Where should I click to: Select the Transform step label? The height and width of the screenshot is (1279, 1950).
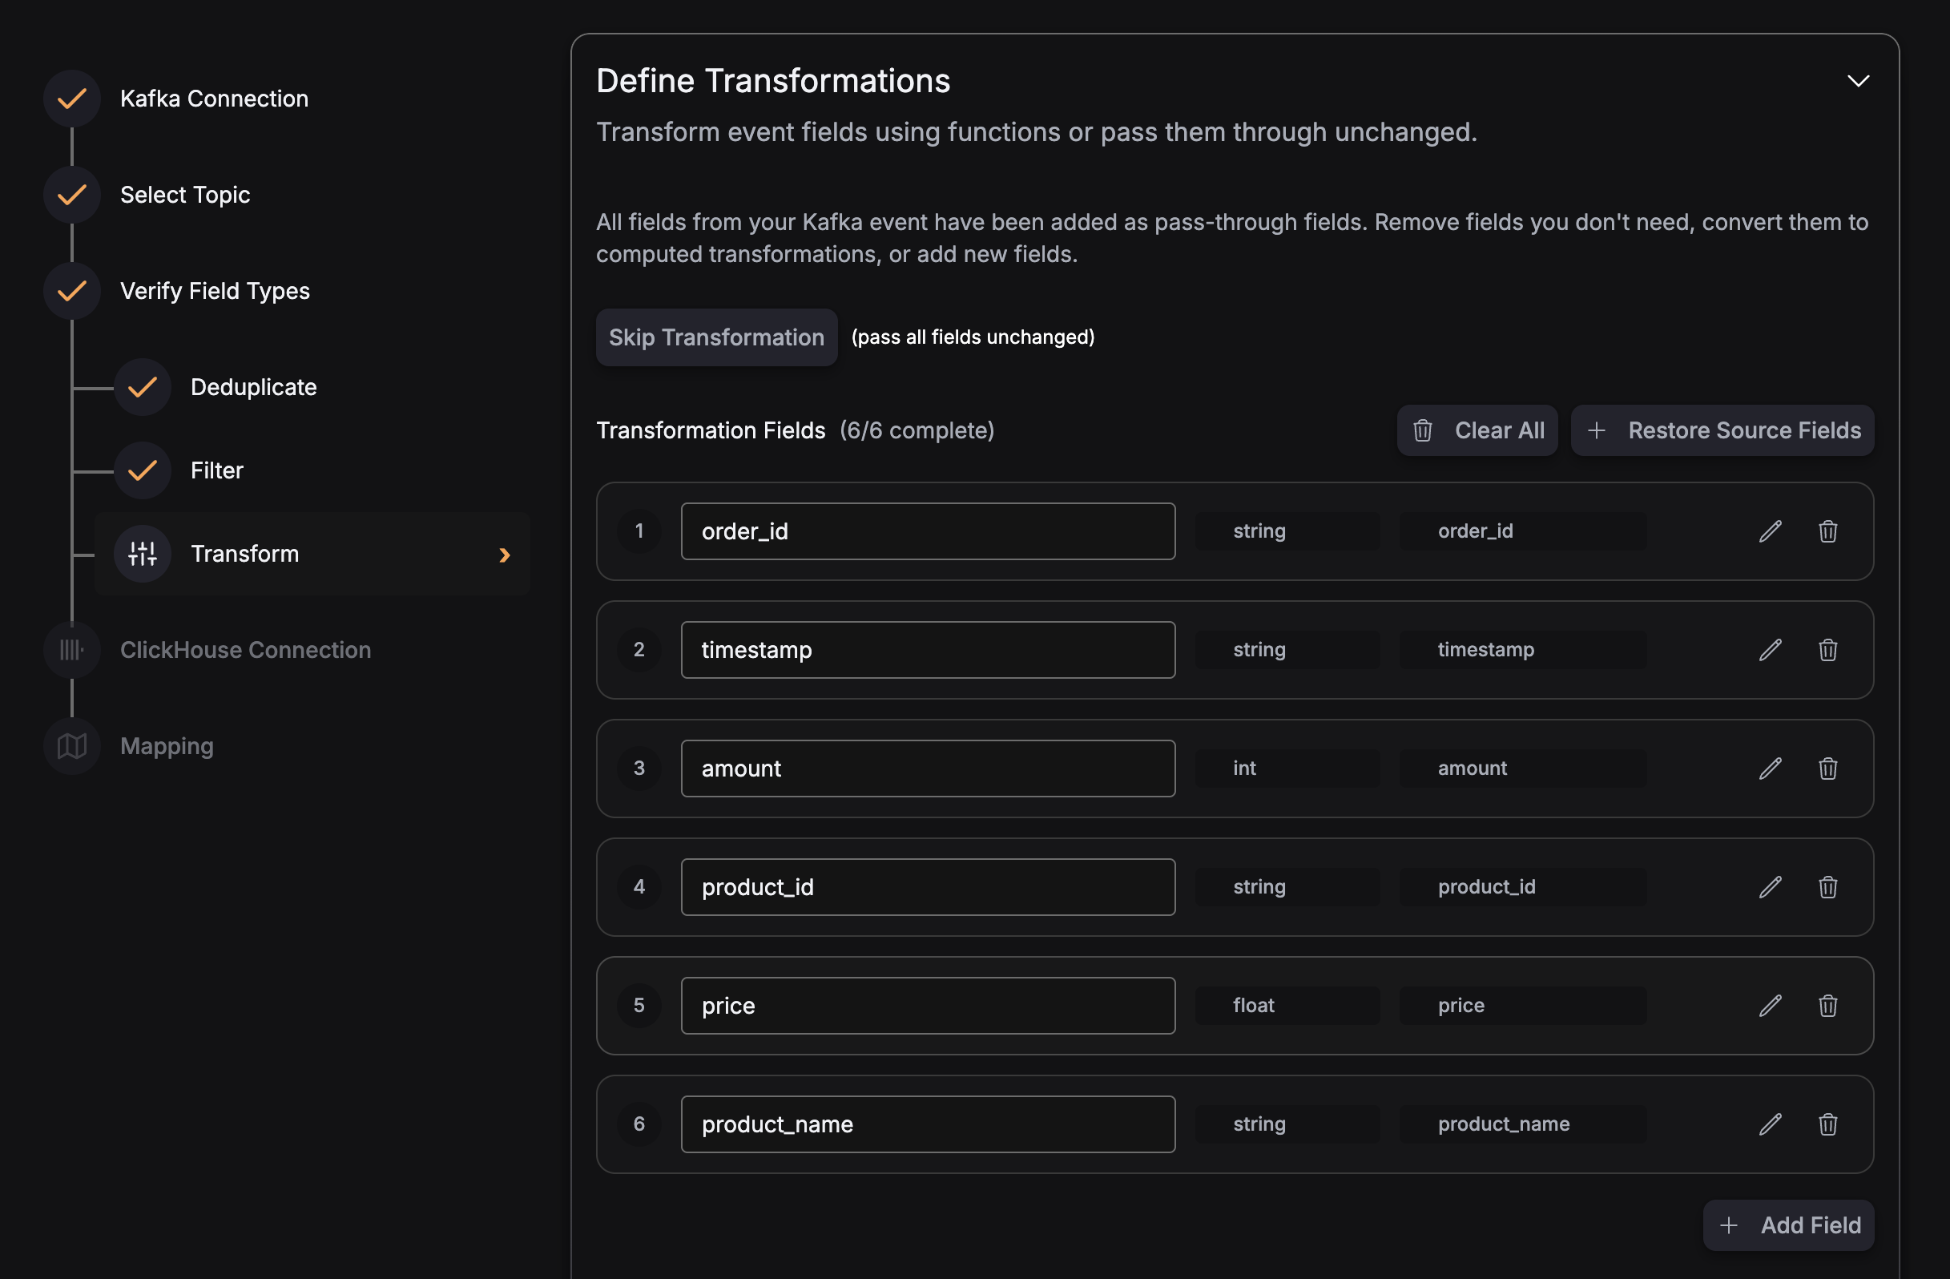[x=245, y=554]
